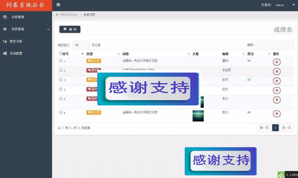Click the delete icon for row 1
Viewport: 298px width, 178px height.
(276, 62)
